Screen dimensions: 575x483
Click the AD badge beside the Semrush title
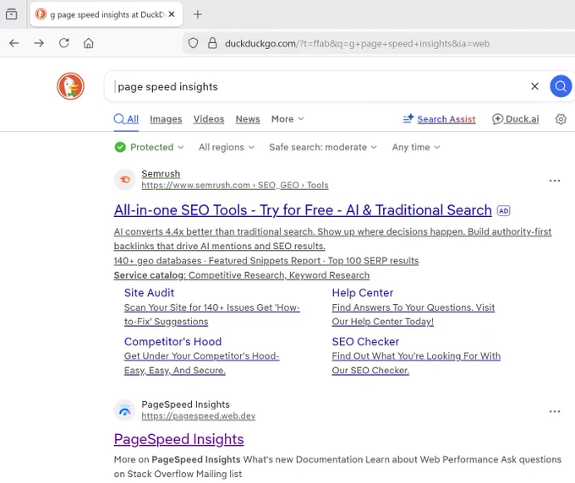(x=503, y=211)
